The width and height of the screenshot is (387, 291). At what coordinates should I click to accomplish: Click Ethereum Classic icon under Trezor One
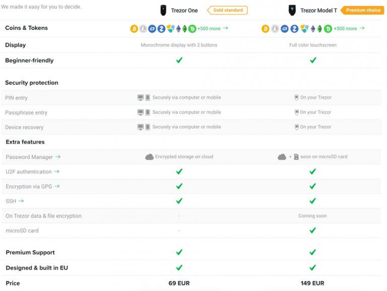click(184, 29)
